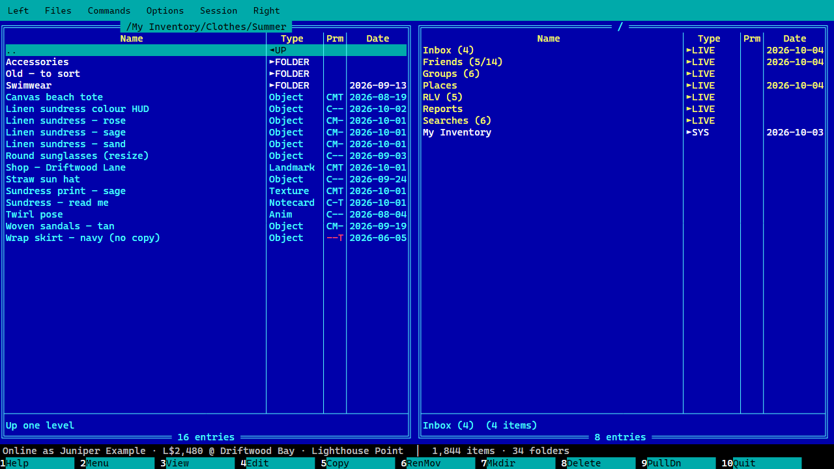Select Canvas beach tote item
This screenshot has width=834, height=469.
(206, 97)
